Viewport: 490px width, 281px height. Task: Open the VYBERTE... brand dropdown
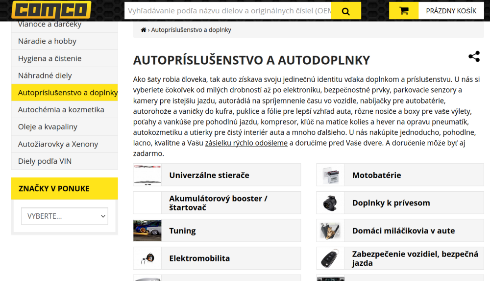tap(65, 216)
